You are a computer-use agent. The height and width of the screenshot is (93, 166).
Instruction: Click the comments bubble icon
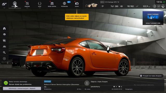click(119, 87)
